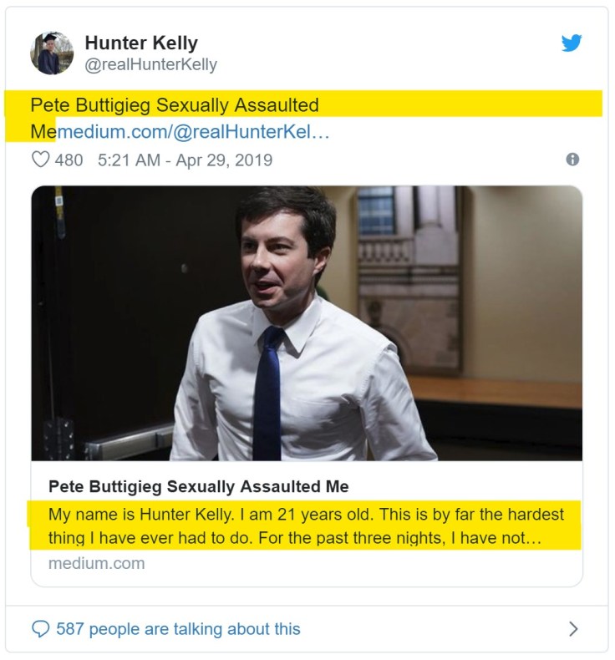Click the 480 likes count
Viewport: 615px width, 660px height.
(x=69, y=160)
